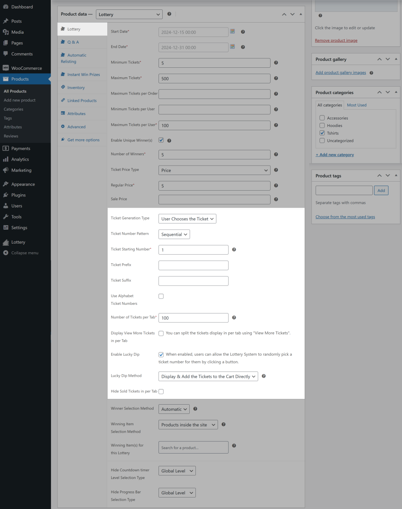This screenshot has width=402, height=509.
Task: Check the Uncategorized category checkbox
Action: (322, 140)
